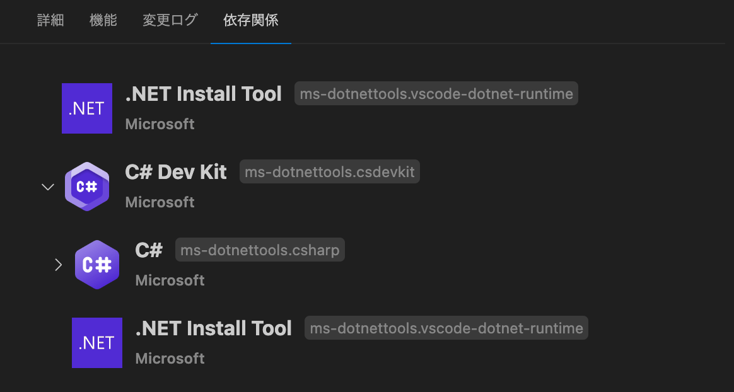Open the 変更ログ tab
Screen dimensions: 734x392
[170, 20]
